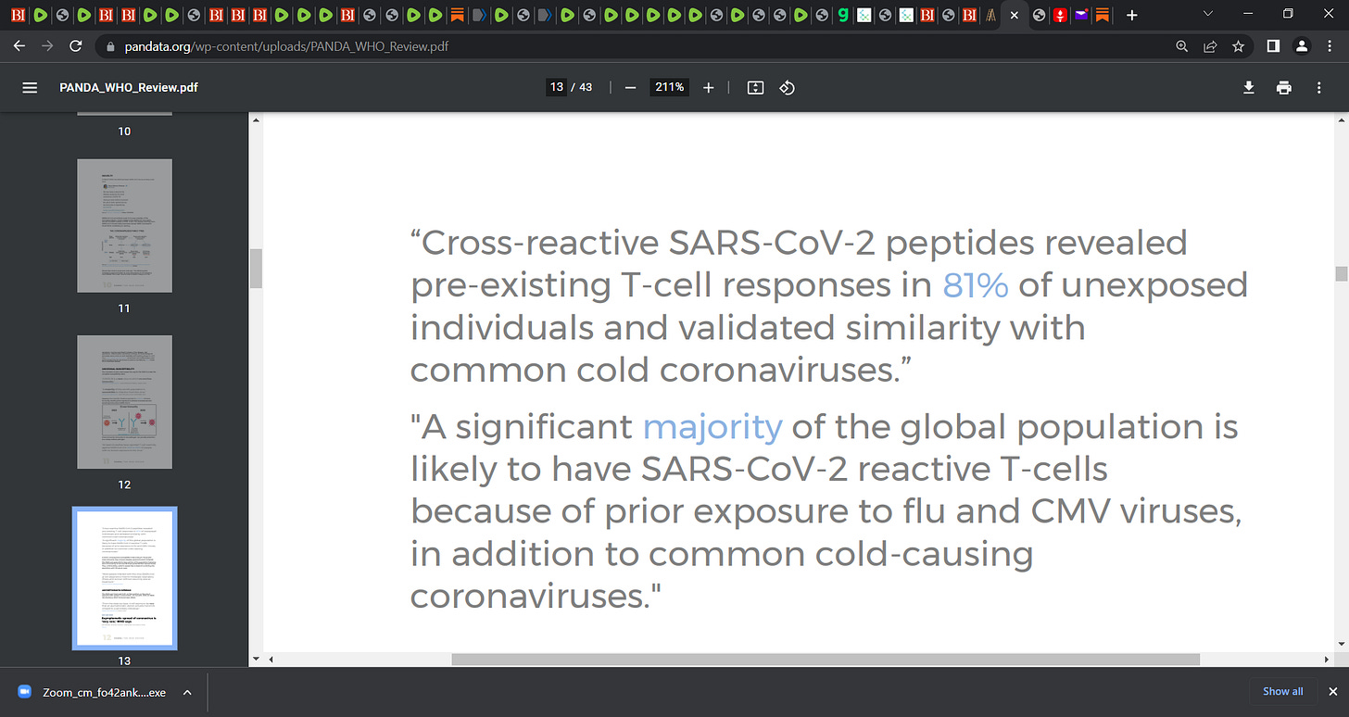Viewport: 1349px width, 717px height.
Task: Click the scroll down arrow of document
Action: pyautogui.click(x=1341, y=646)
